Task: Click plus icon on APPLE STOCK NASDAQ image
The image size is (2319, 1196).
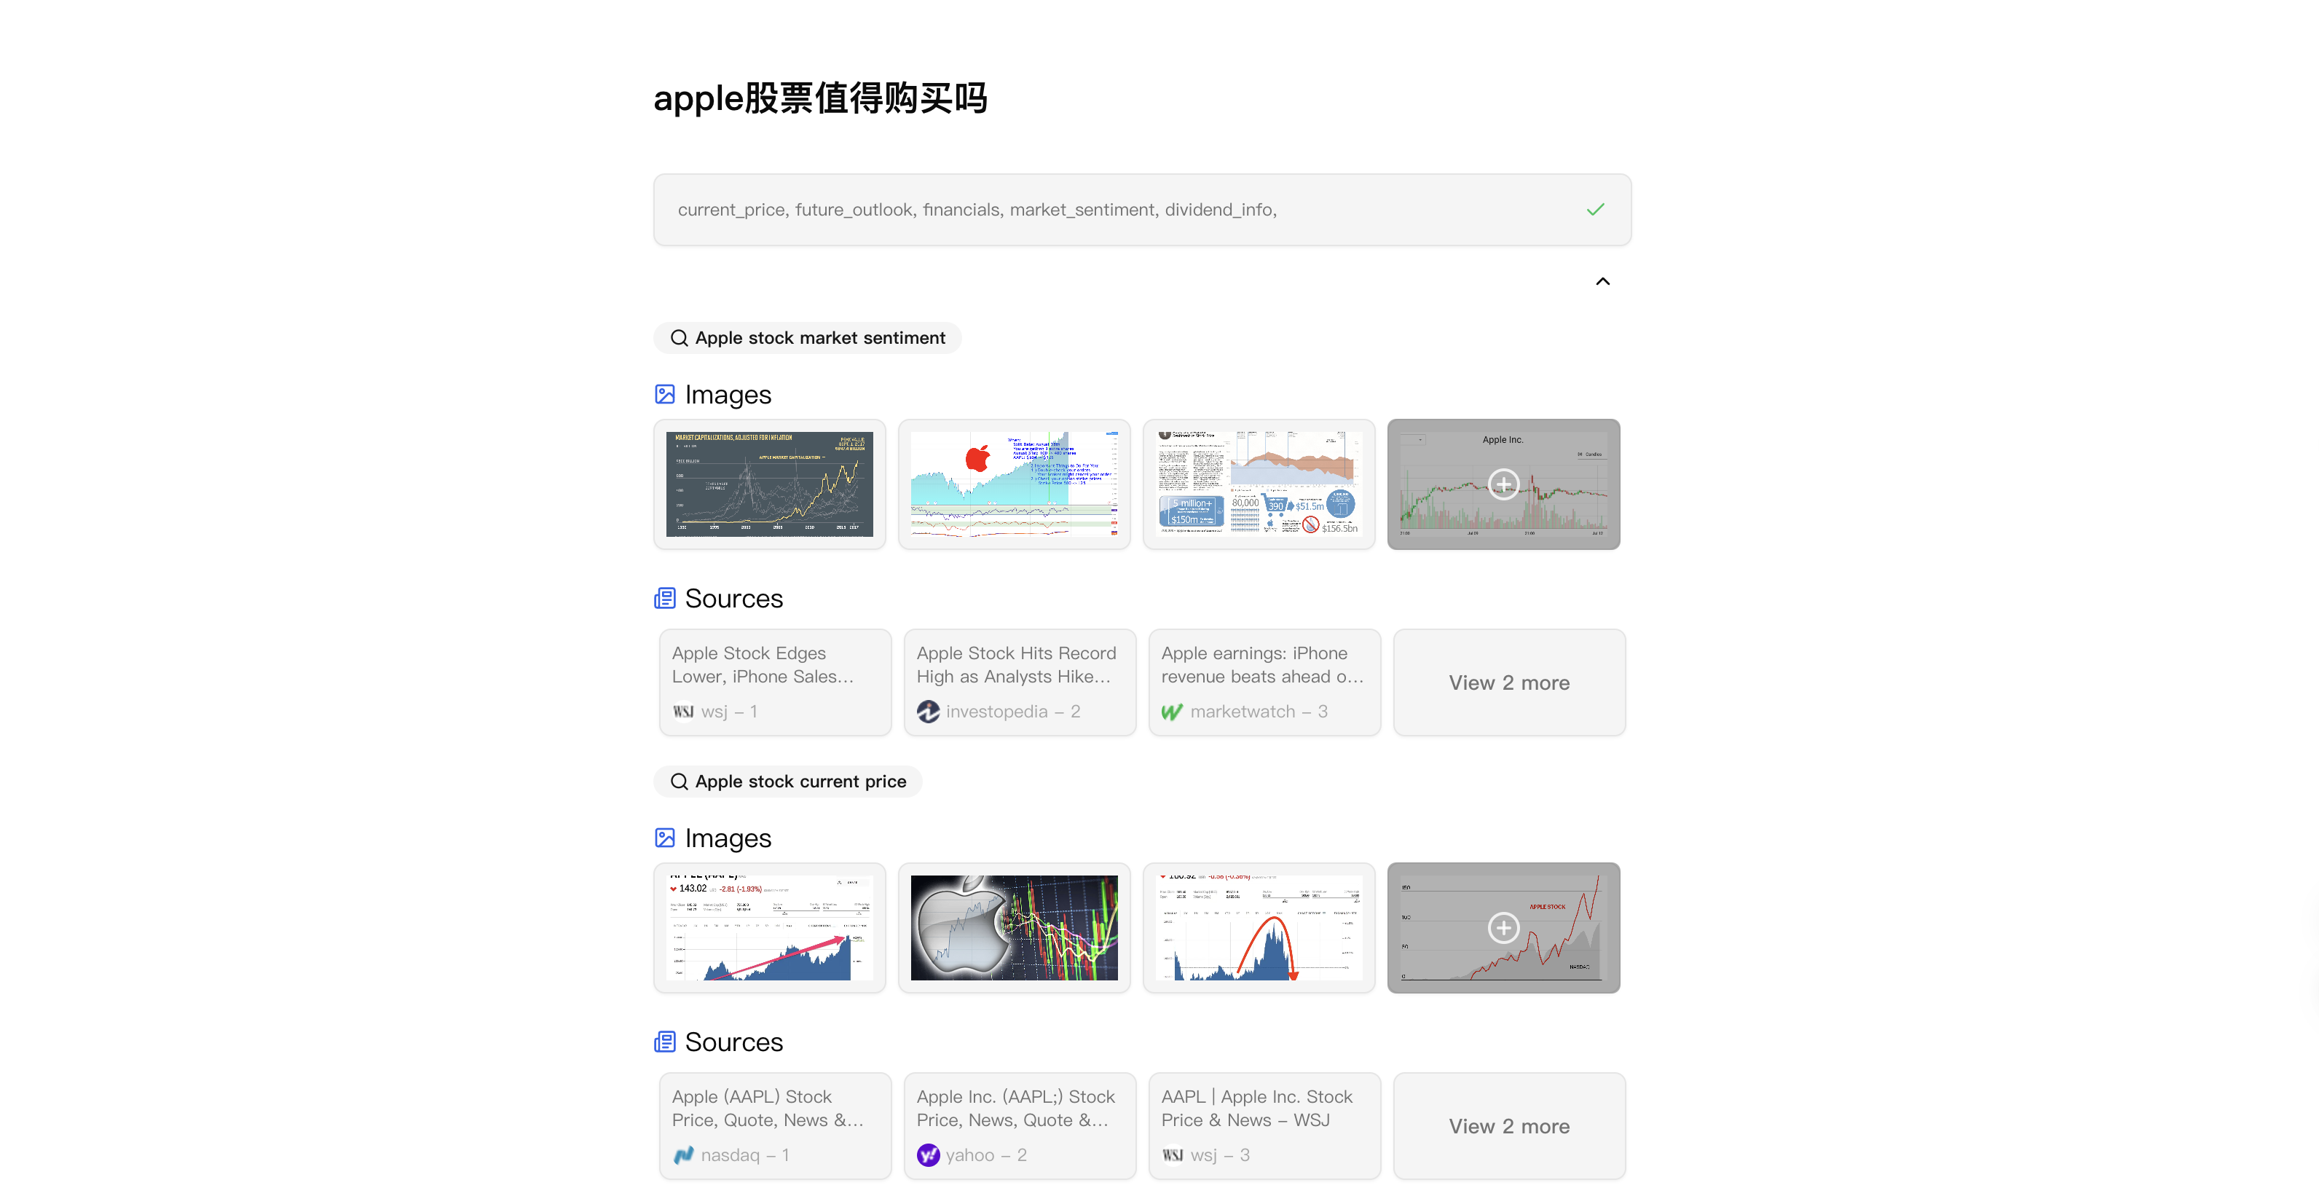Action: tap(1503, 928)
